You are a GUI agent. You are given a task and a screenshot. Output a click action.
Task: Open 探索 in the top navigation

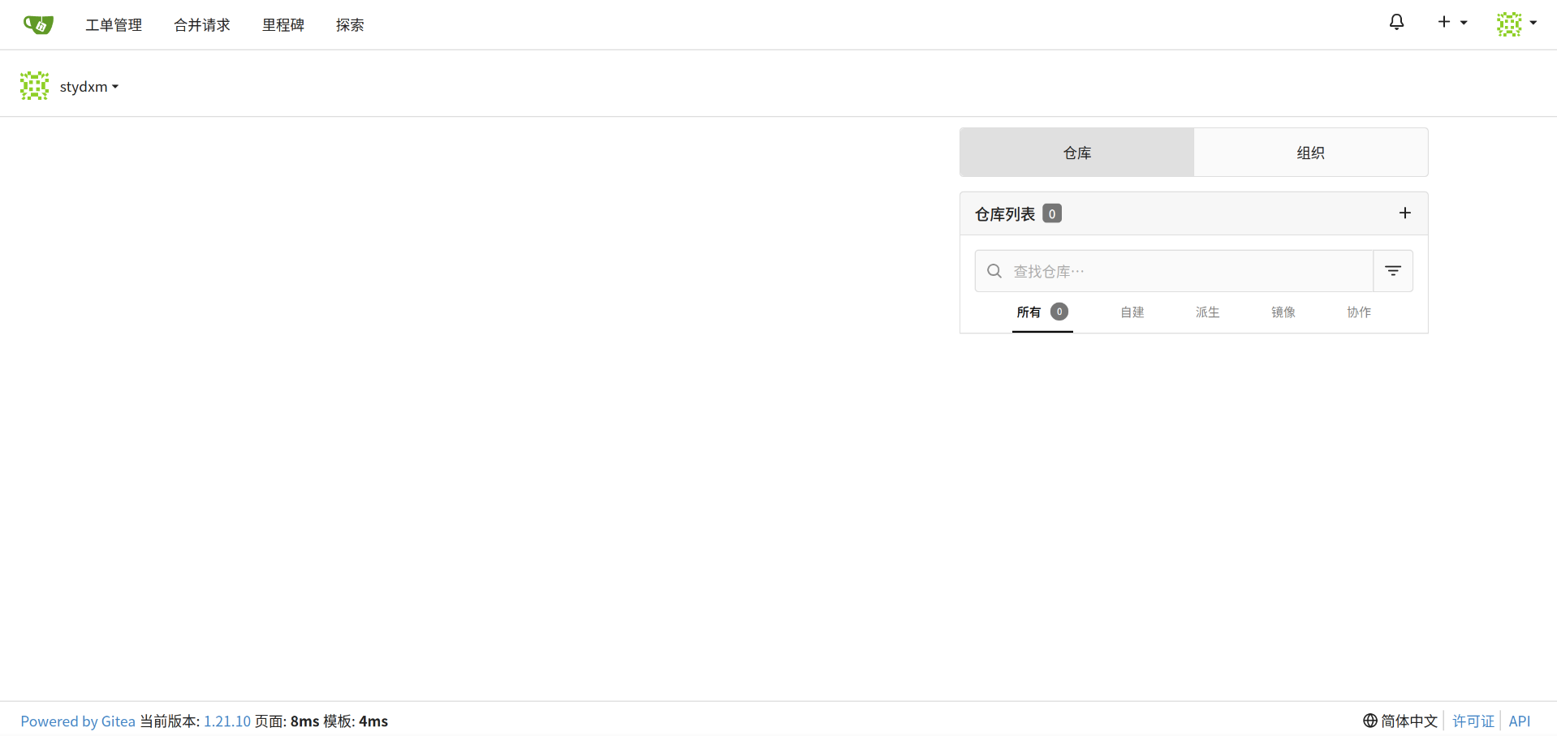(x=350, y=25)
